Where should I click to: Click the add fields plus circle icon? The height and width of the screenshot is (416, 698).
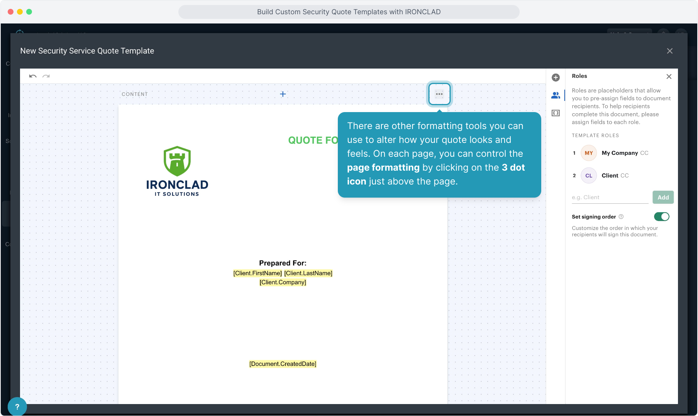(x=555, y=77)
